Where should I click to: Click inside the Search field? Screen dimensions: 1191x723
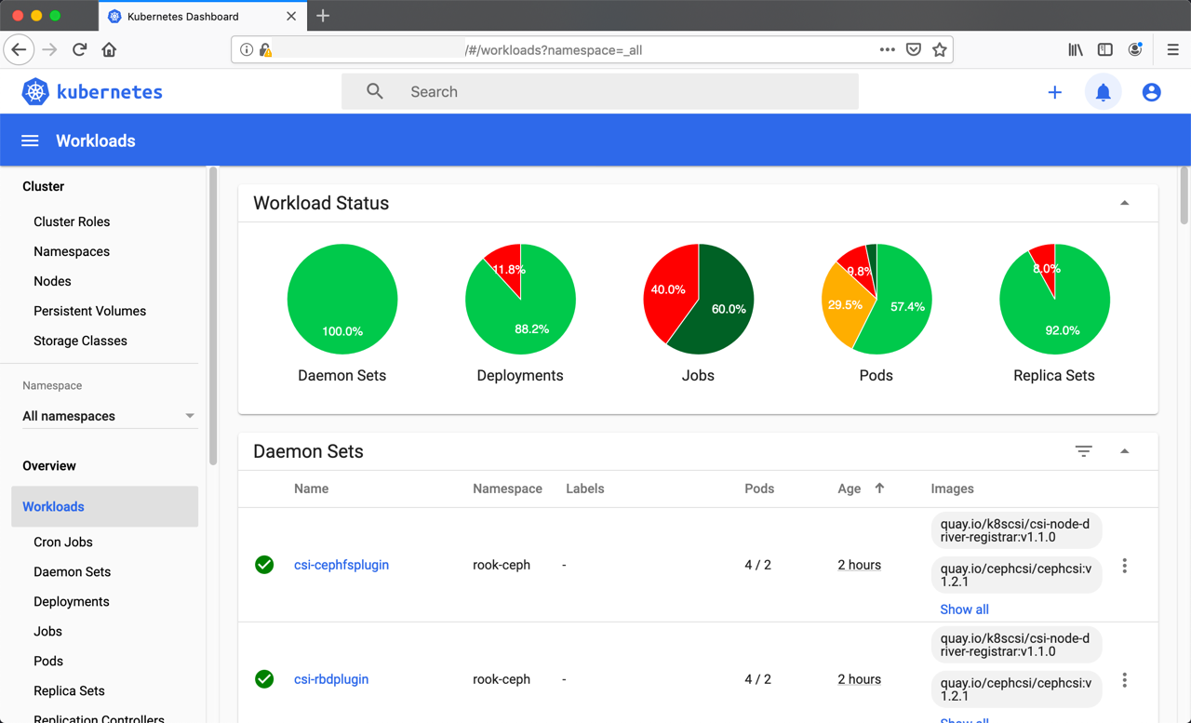558,91
